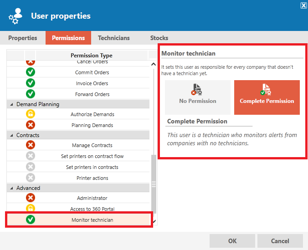Click the permission list scrollbar thumb

(154, 184)
